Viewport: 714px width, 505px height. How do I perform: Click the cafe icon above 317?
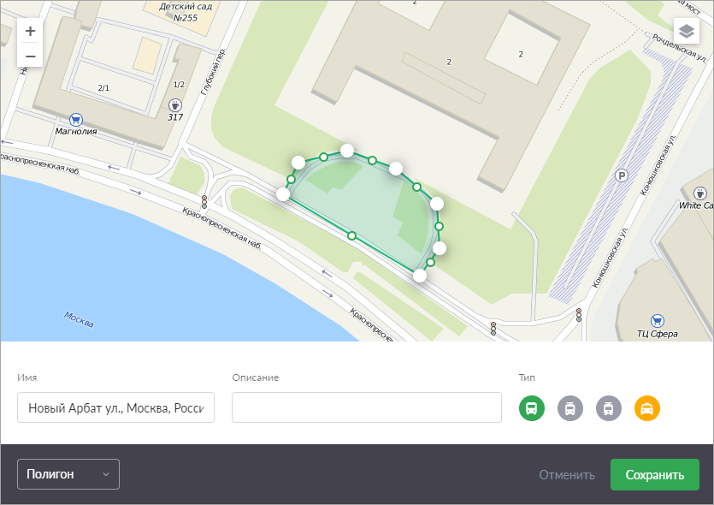pyautogui.click(x=175, y=104)
